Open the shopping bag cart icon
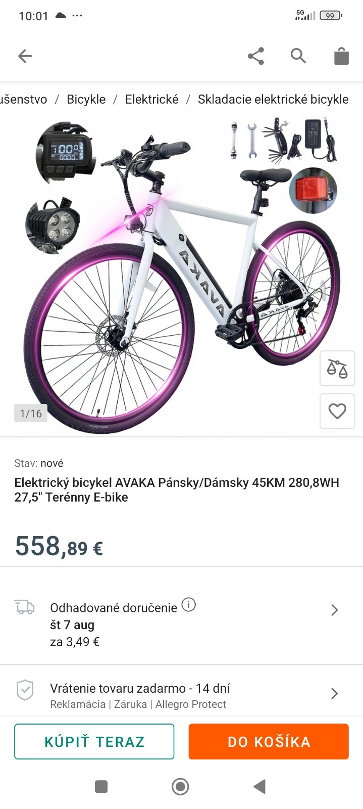 (341, 56)
